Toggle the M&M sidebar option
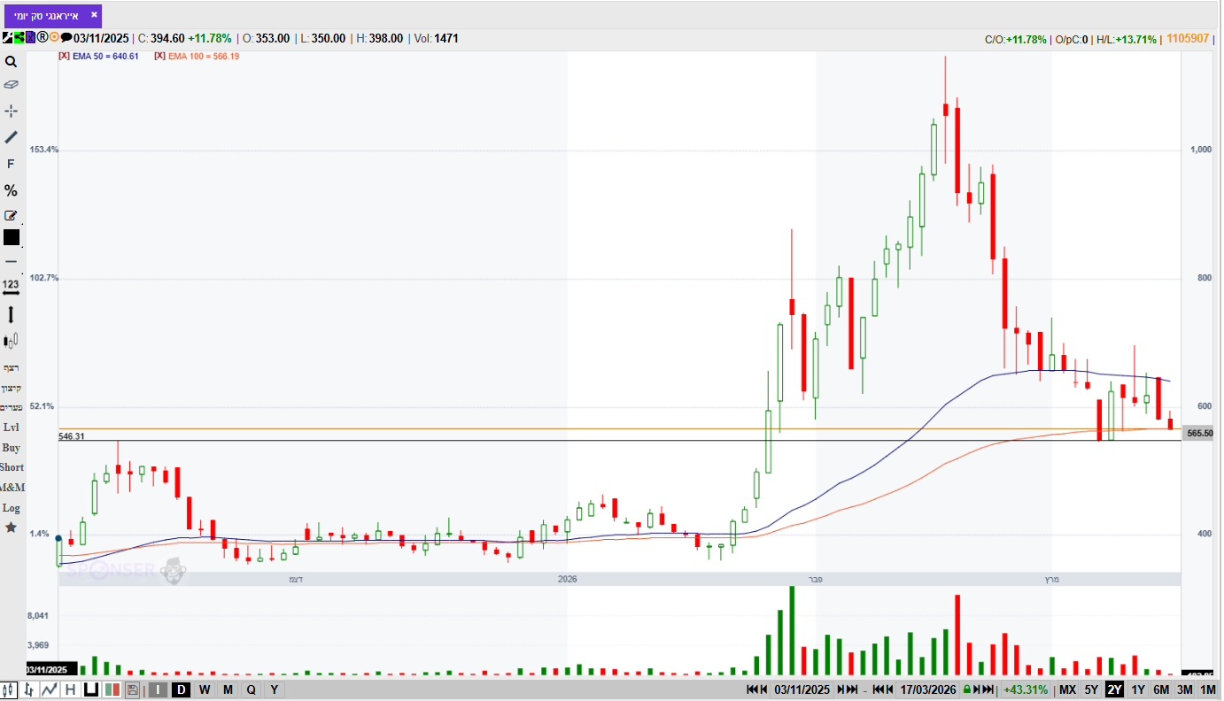 (x=12, y=488)
